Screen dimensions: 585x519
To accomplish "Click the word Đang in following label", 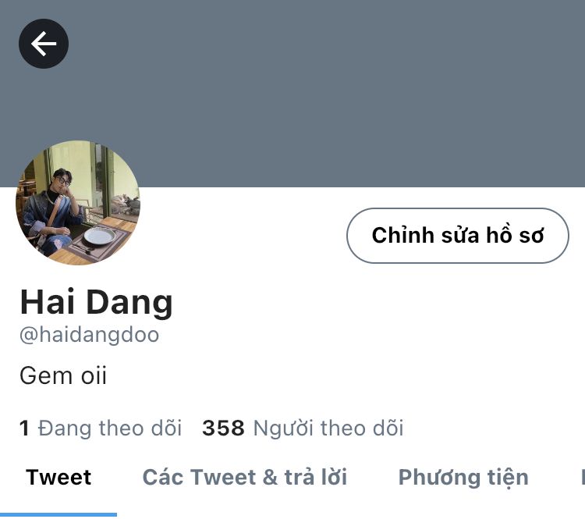I will (65, 428).
